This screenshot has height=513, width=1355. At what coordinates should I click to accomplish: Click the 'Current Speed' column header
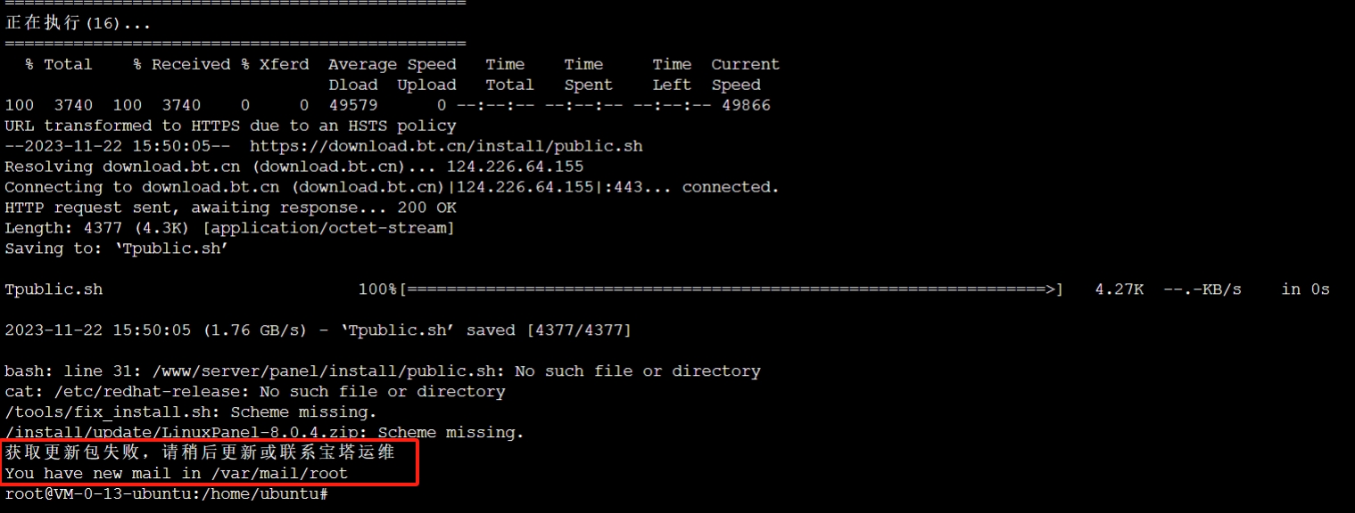[745, 75]
